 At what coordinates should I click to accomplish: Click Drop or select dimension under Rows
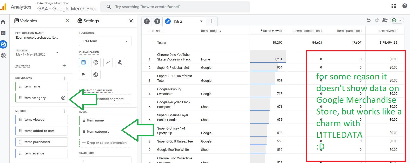point(105,143)
